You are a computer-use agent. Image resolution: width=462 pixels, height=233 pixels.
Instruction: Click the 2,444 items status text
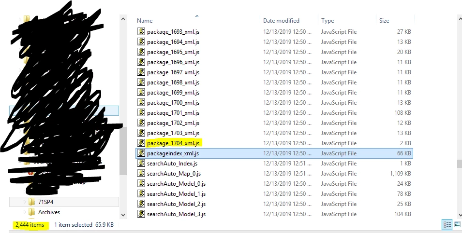(x=30, y=225)
